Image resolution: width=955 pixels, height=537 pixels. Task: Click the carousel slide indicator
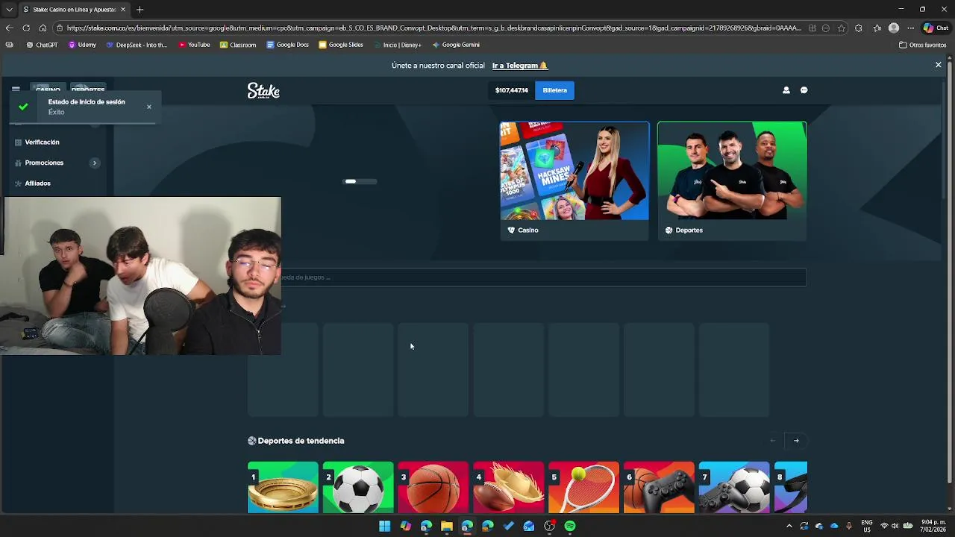360,181
